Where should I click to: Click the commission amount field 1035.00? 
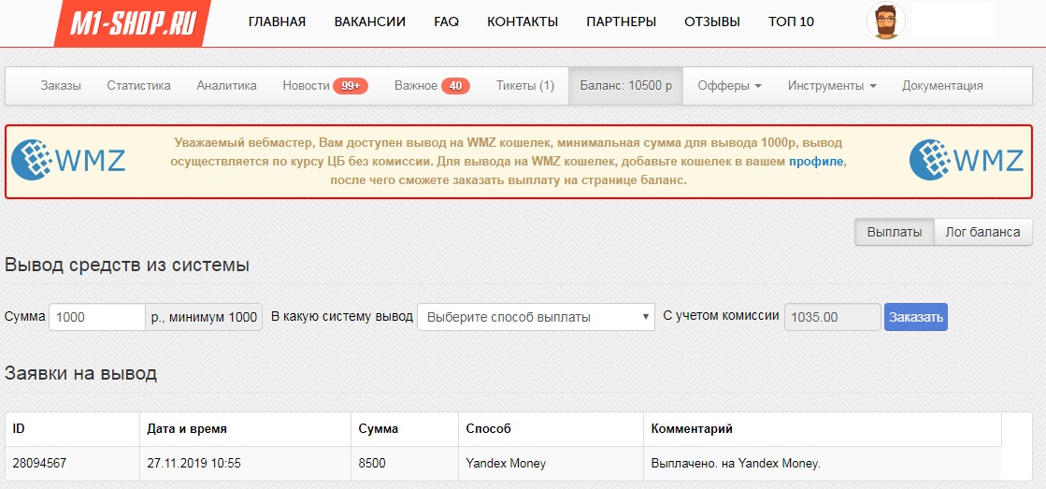(x=831, y=317)
